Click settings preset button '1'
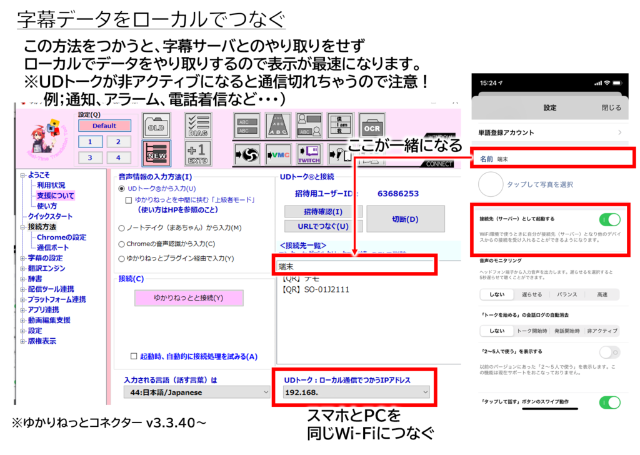The width and height of the screenshot is (640, 455). [90, 142]
